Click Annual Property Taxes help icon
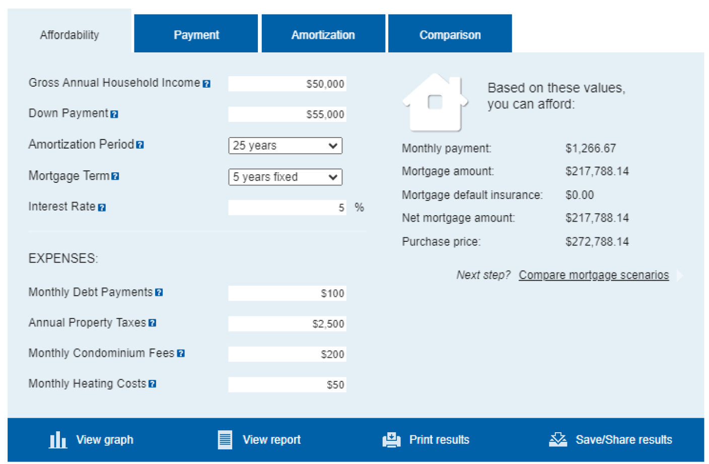This screenshot has height=464, width=709. tap(153, 323)
